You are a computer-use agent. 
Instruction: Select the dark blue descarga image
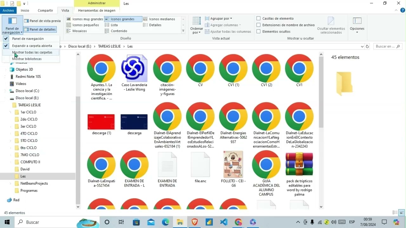[x=134, y=122]
